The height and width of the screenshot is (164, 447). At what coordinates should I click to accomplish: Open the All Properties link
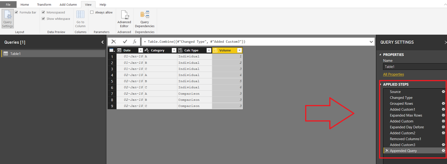pos(393,74)
